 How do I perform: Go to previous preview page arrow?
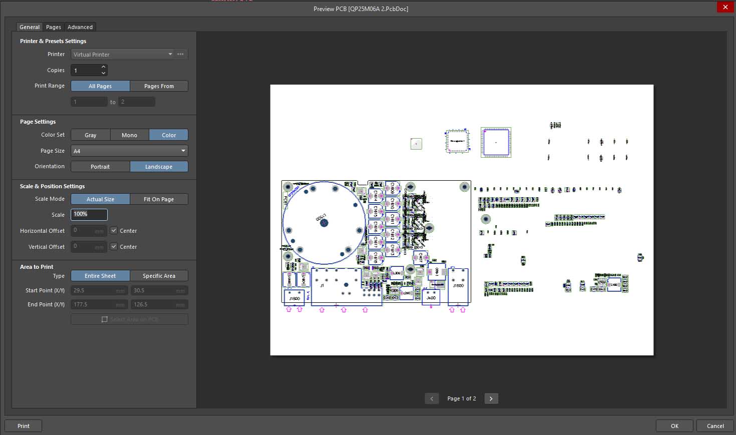(431, 398)
